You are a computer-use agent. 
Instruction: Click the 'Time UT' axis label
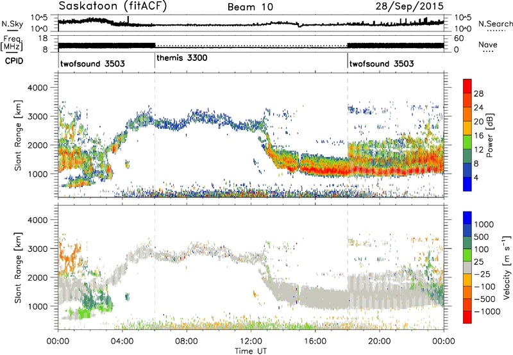pyautogui.click(x=251, y=351)
